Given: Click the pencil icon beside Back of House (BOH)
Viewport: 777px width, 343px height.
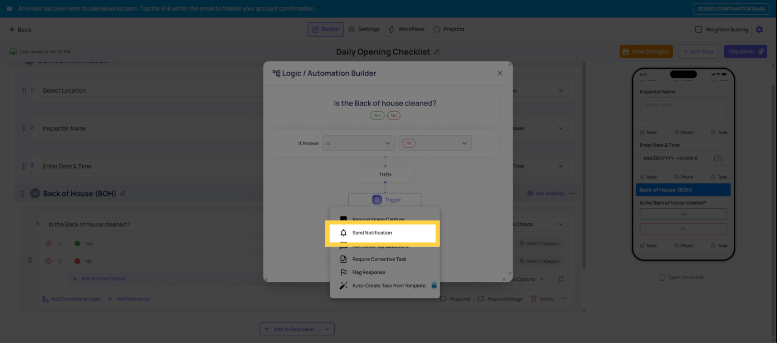Looking at the screenshot, I should [x=123, y=193].
